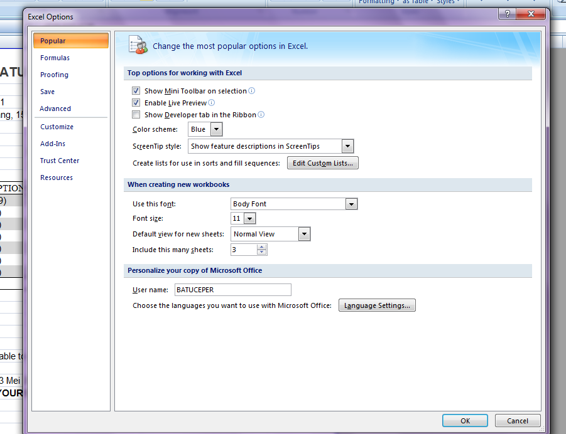Click the 'Choose the languages' label text

(232, 305)
